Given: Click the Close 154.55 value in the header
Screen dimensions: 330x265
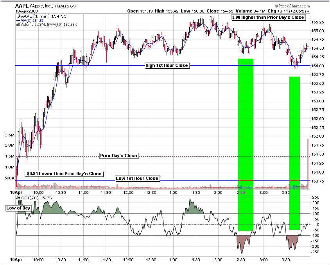Looking at the screenshot, I should (x=220, y=11).
